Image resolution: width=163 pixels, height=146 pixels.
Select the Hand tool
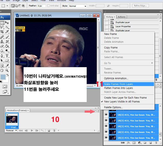pyautogui.click(x=2, y=70)
